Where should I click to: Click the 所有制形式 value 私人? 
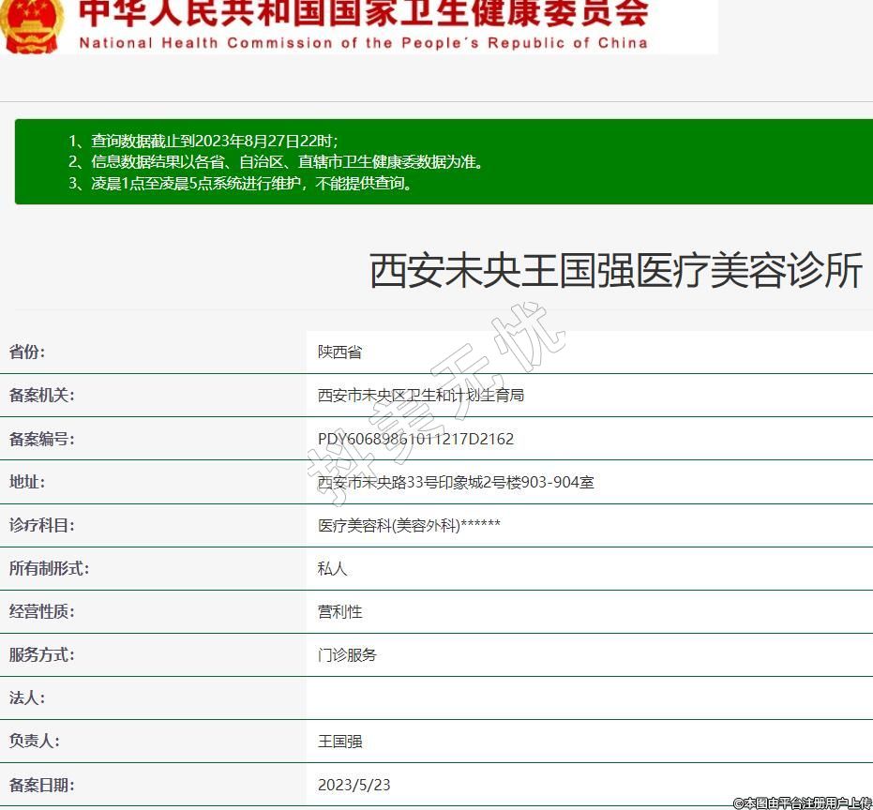[333, 568]
